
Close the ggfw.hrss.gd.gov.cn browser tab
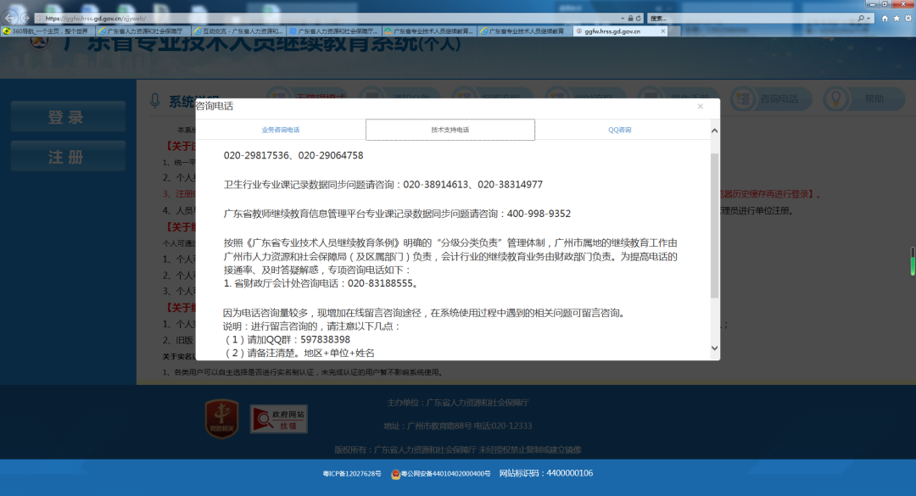[663, 31]
